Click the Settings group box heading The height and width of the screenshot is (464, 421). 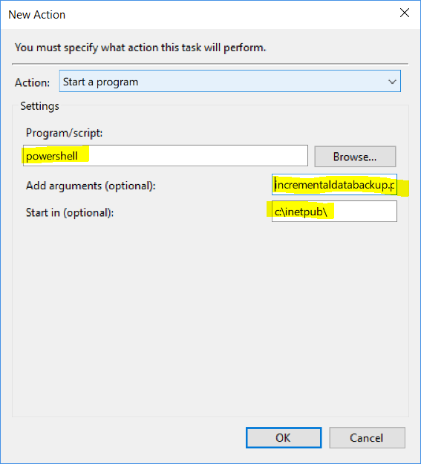(x=39, y=106)
